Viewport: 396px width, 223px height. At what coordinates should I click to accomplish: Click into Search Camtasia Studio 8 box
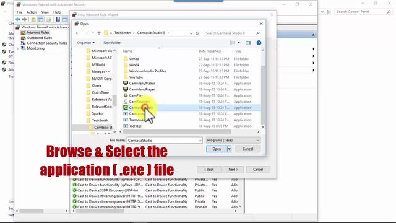point(233,33)
